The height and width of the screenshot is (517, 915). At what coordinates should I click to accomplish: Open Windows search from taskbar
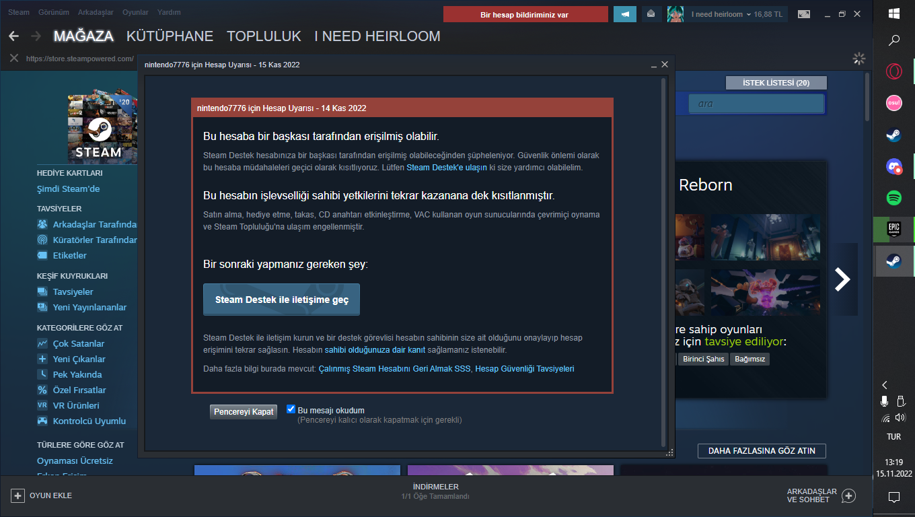click(x=894, y=40)
